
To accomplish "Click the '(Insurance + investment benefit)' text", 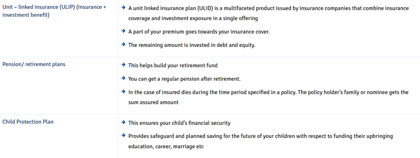I will click(x=54, y=11).
